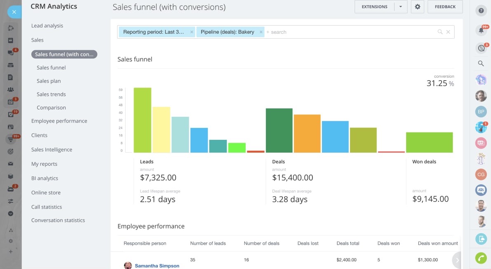Remove the Reporting period filter chip
491x269 pixels.
[x=192, y=32]
